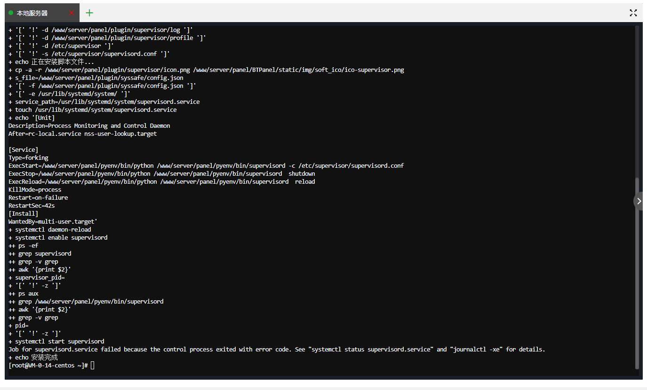Screen dimensions: 647x390
Task: Select the 本地服务器 terminal tab
Action: click(41, 13)
